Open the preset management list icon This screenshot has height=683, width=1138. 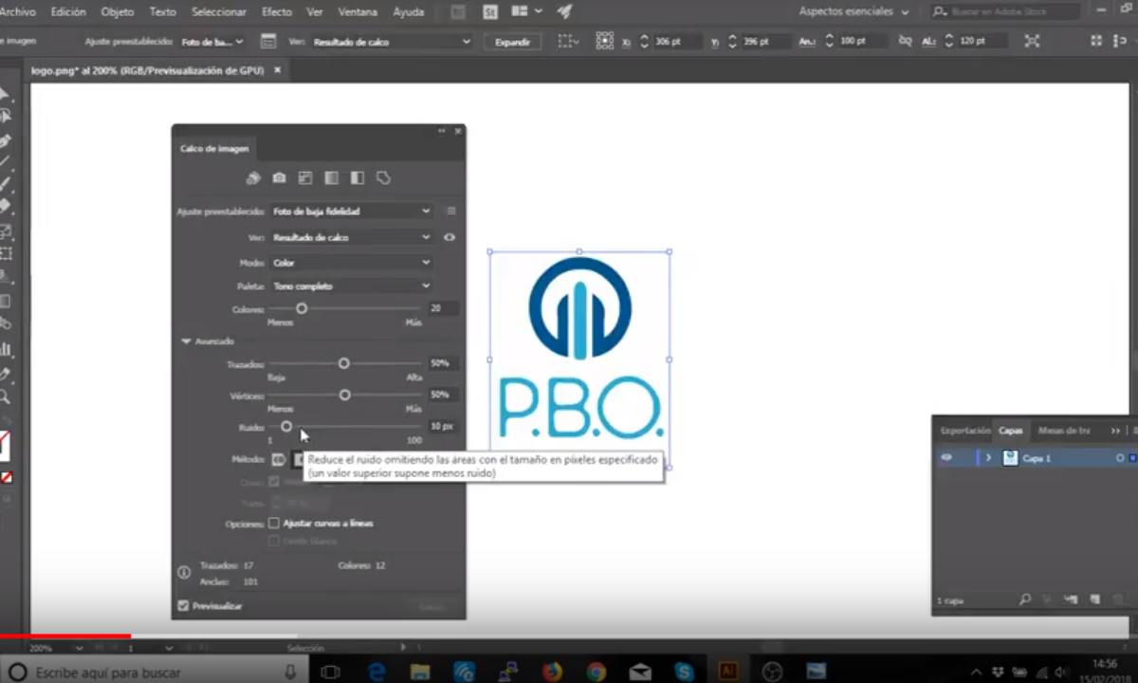[451, 211]
